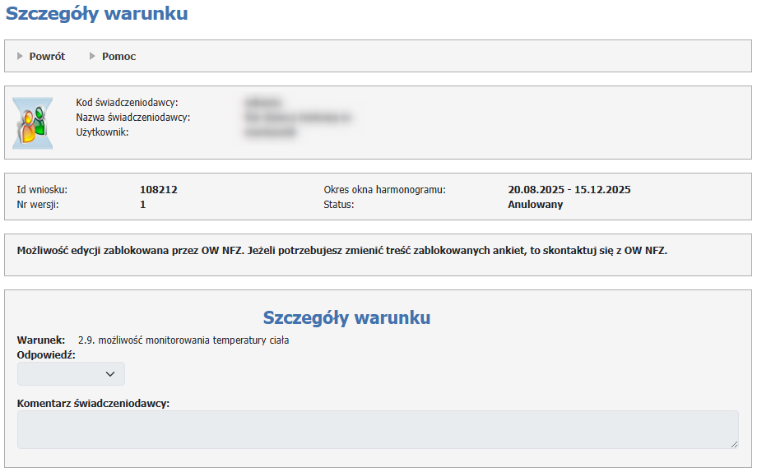Click the request ID value 108212
This screenshot has width=757, height=472.
[x=159, y=190]
